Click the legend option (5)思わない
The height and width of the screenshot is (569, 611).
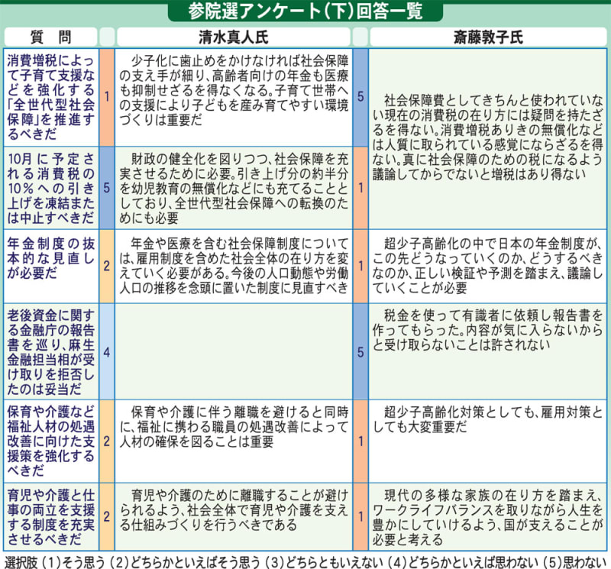pyautogui.click(x=574, y=561)
